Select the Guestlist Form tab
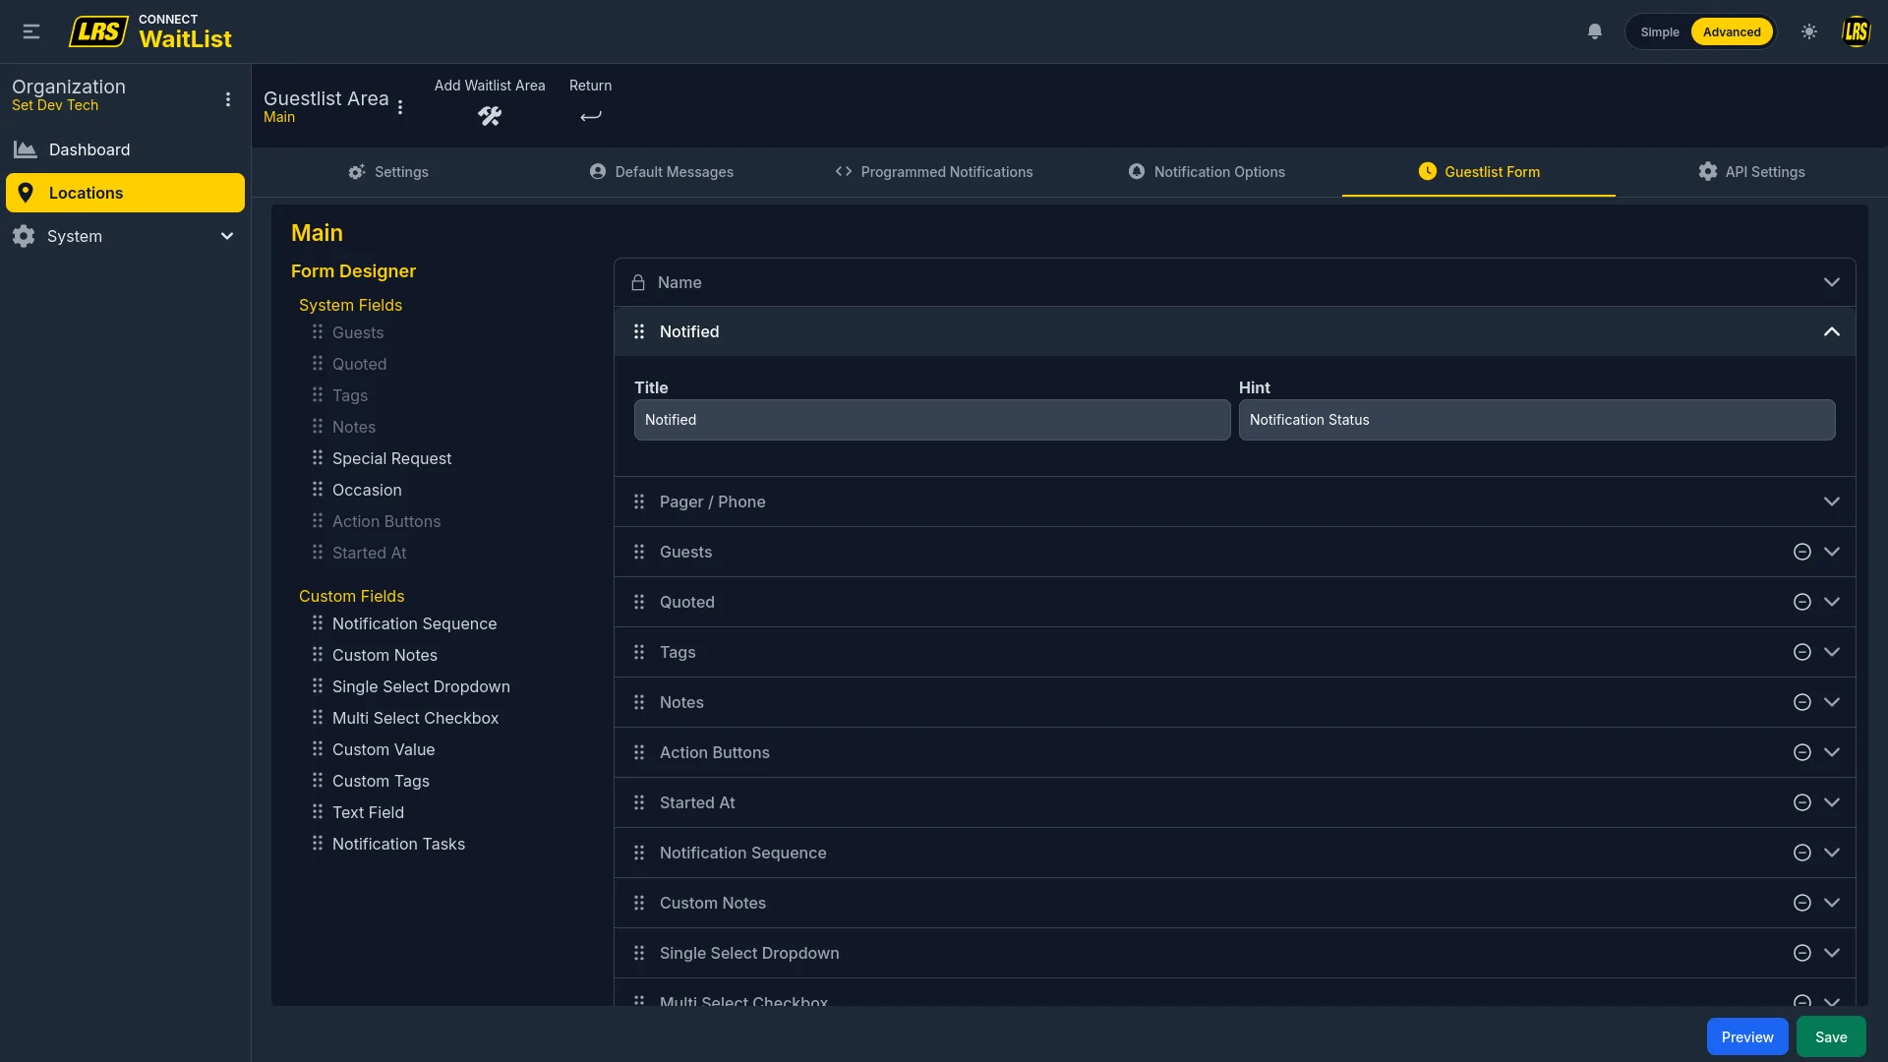This screenshot has height=1062, width=1888. tap(1479, 172)
